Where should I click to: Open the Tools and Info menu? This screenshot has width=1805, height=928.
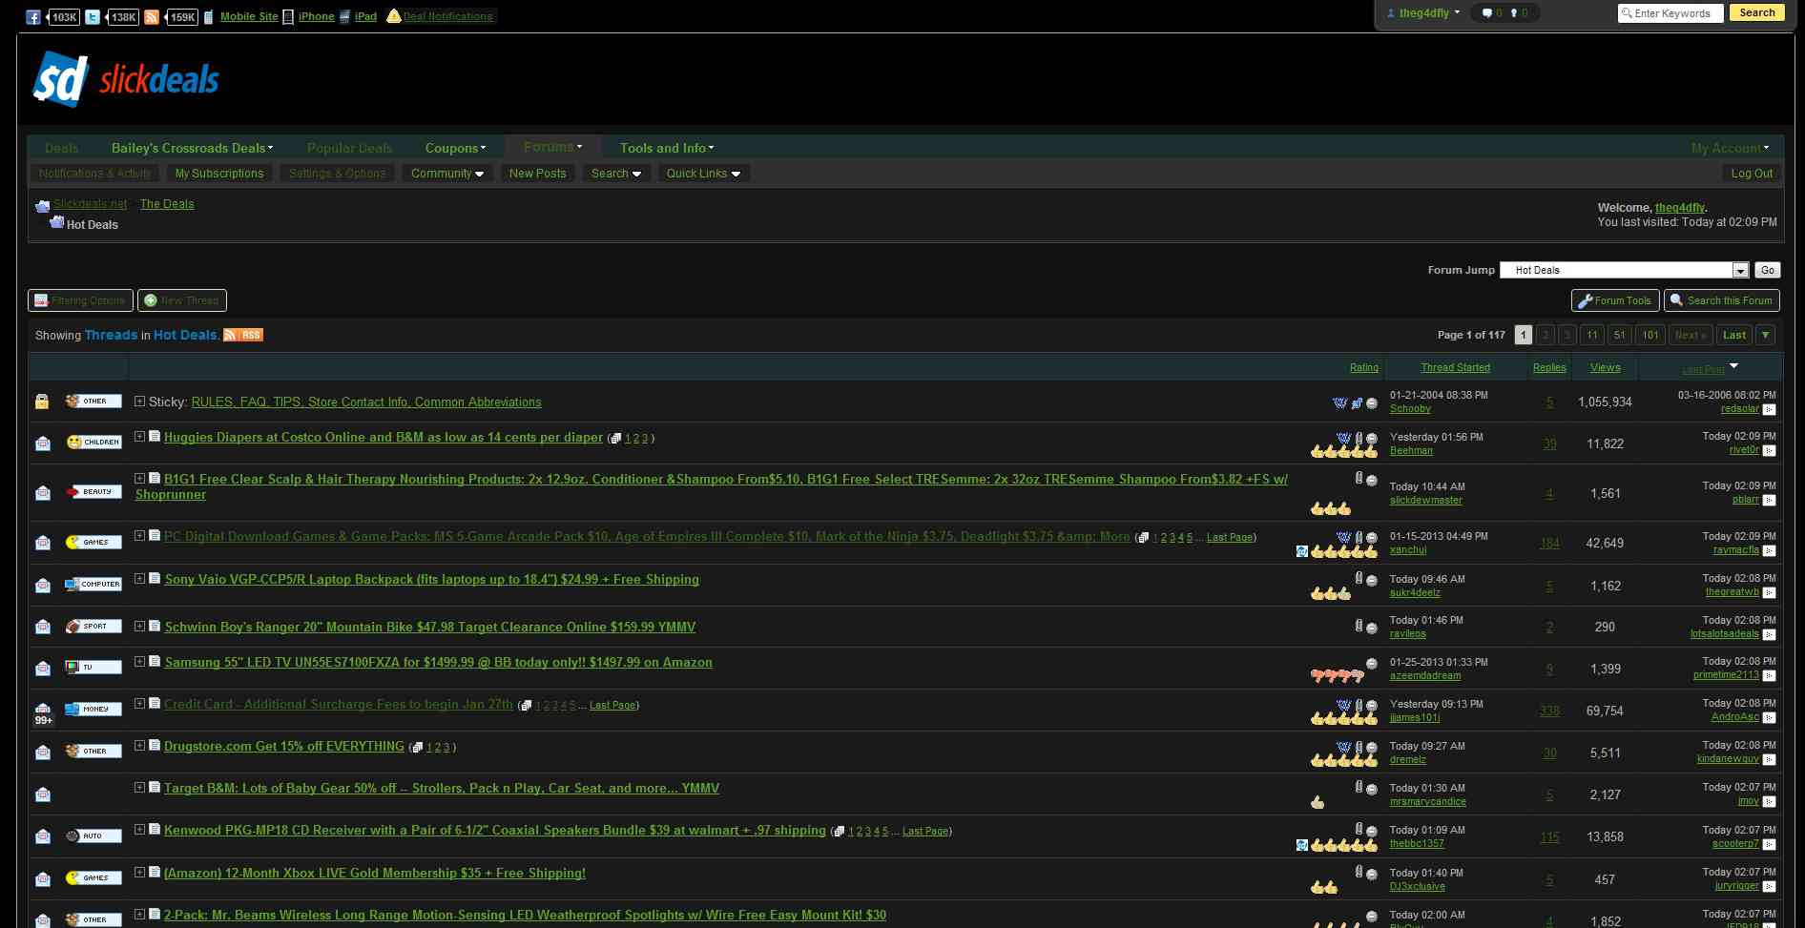click(x=665, y=148)
